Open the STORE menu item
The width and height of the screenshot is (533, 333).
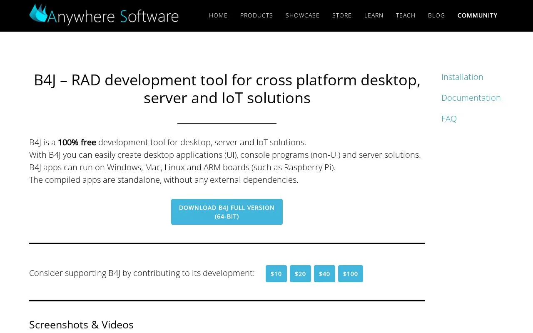tap(342, 15)
